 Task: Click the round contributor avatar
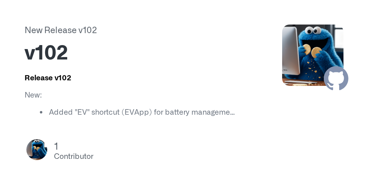37,150
